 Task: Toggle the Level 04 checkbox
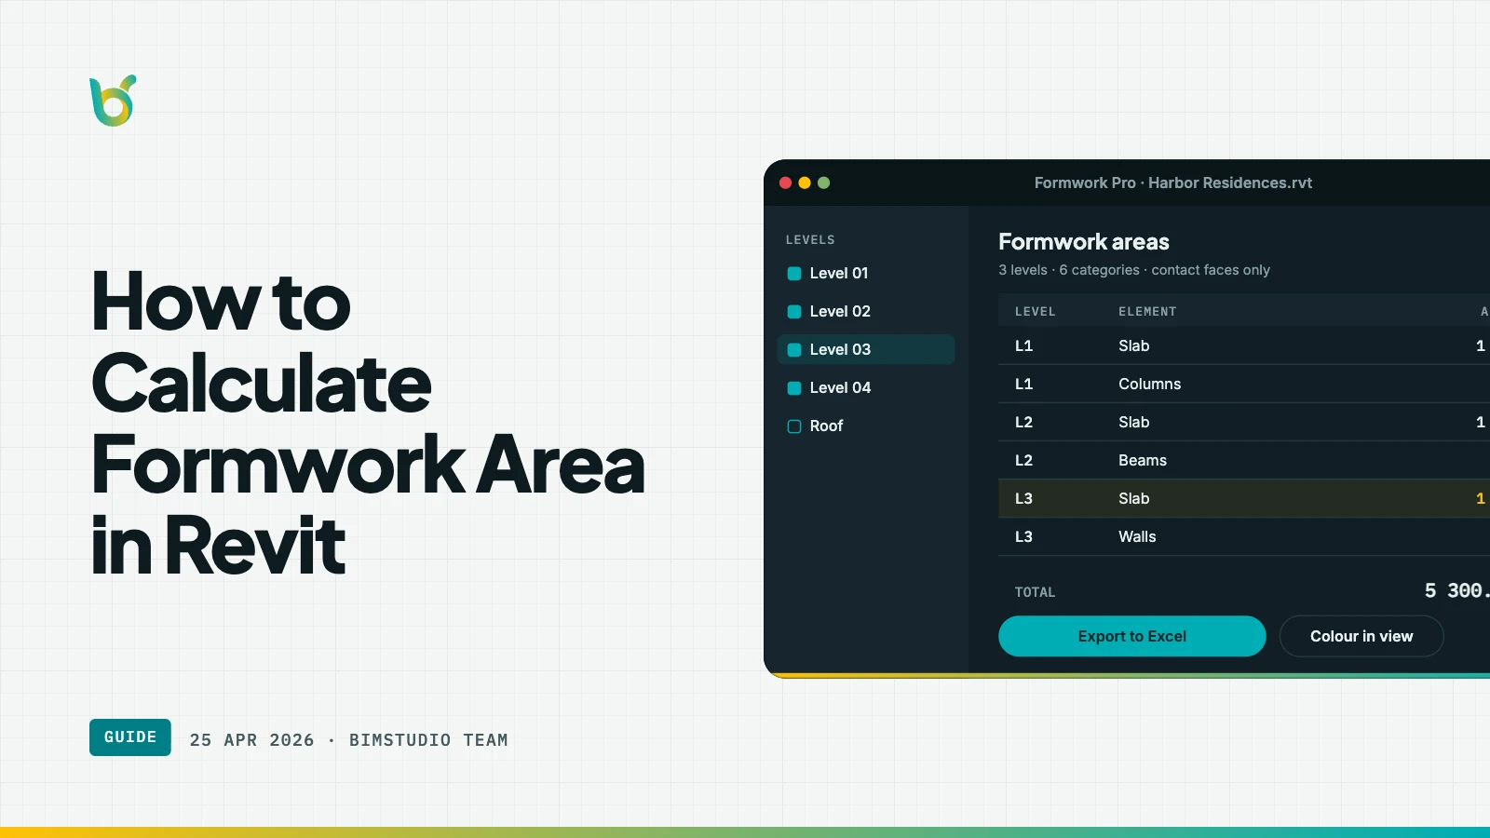tap(794, 388)
